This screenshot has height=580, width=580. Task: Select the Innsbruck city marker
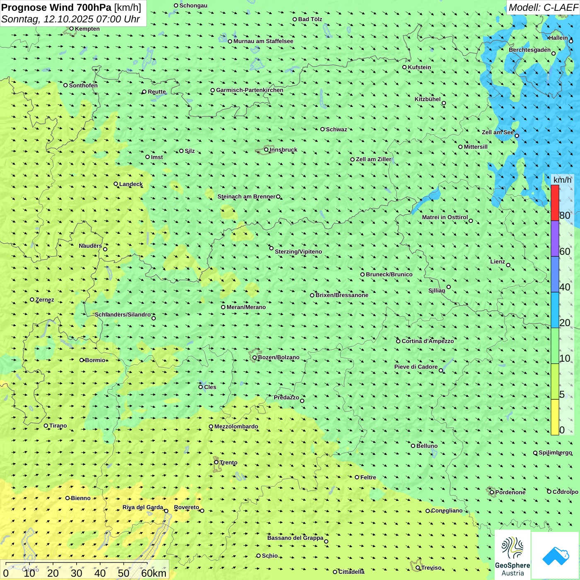coord(266,150)
